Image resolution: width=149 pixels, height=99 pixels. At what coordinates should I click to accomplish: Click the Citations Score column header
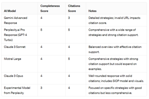coord(74,8)
